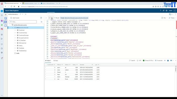
Task: Click the cell containing Ladson
Action: point(67,70)
